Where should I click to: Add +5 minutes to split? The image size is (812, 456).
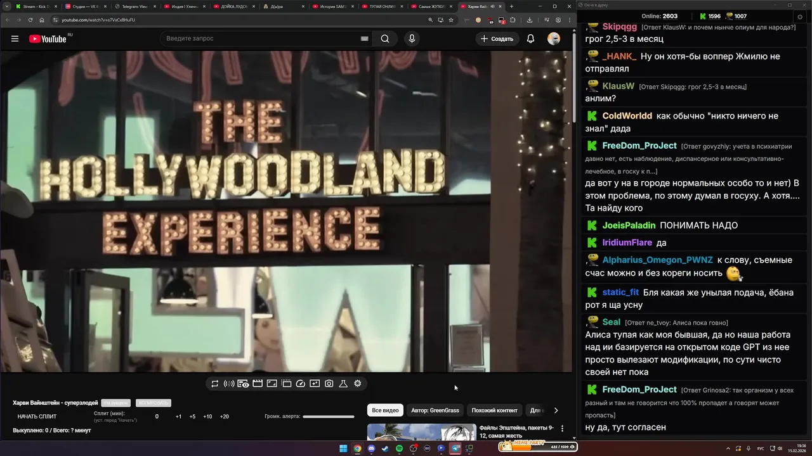(192, 417)
